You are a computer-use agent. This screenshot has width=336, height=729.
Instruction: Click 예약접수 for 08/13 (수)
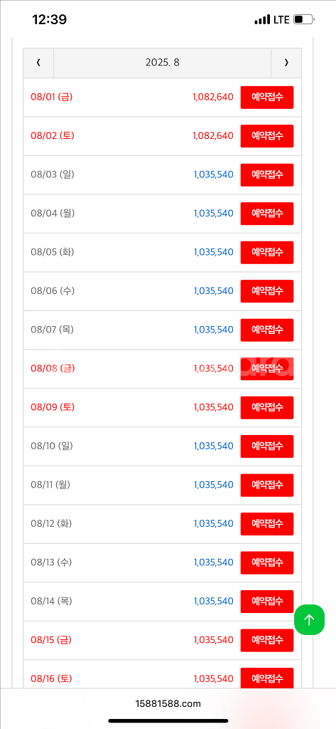(267, 562)
